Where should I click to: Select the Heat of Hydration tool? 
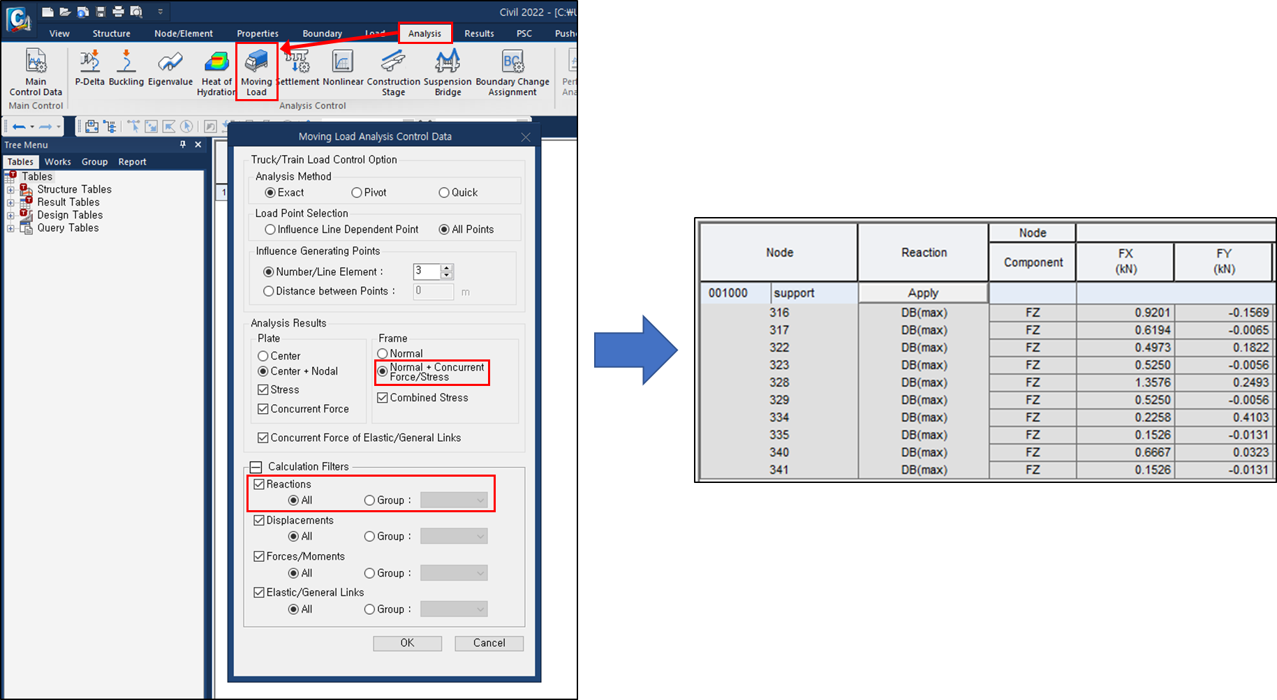point(216,70)
